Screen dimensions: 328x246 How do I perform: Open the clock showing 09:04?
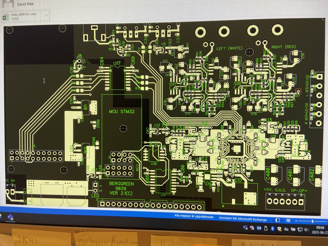[320, 230]
